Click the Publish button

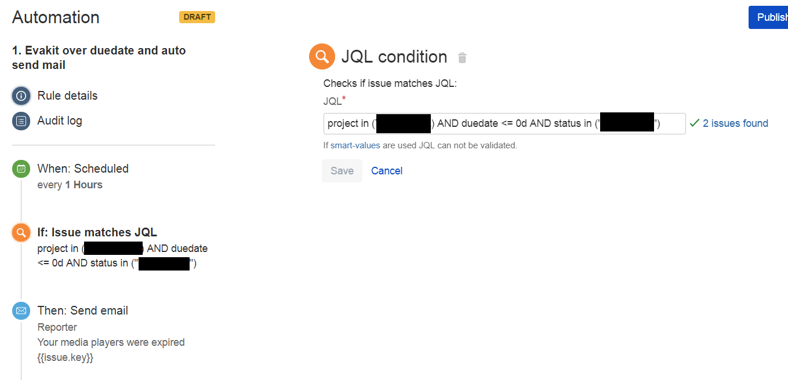coord(768,17)
